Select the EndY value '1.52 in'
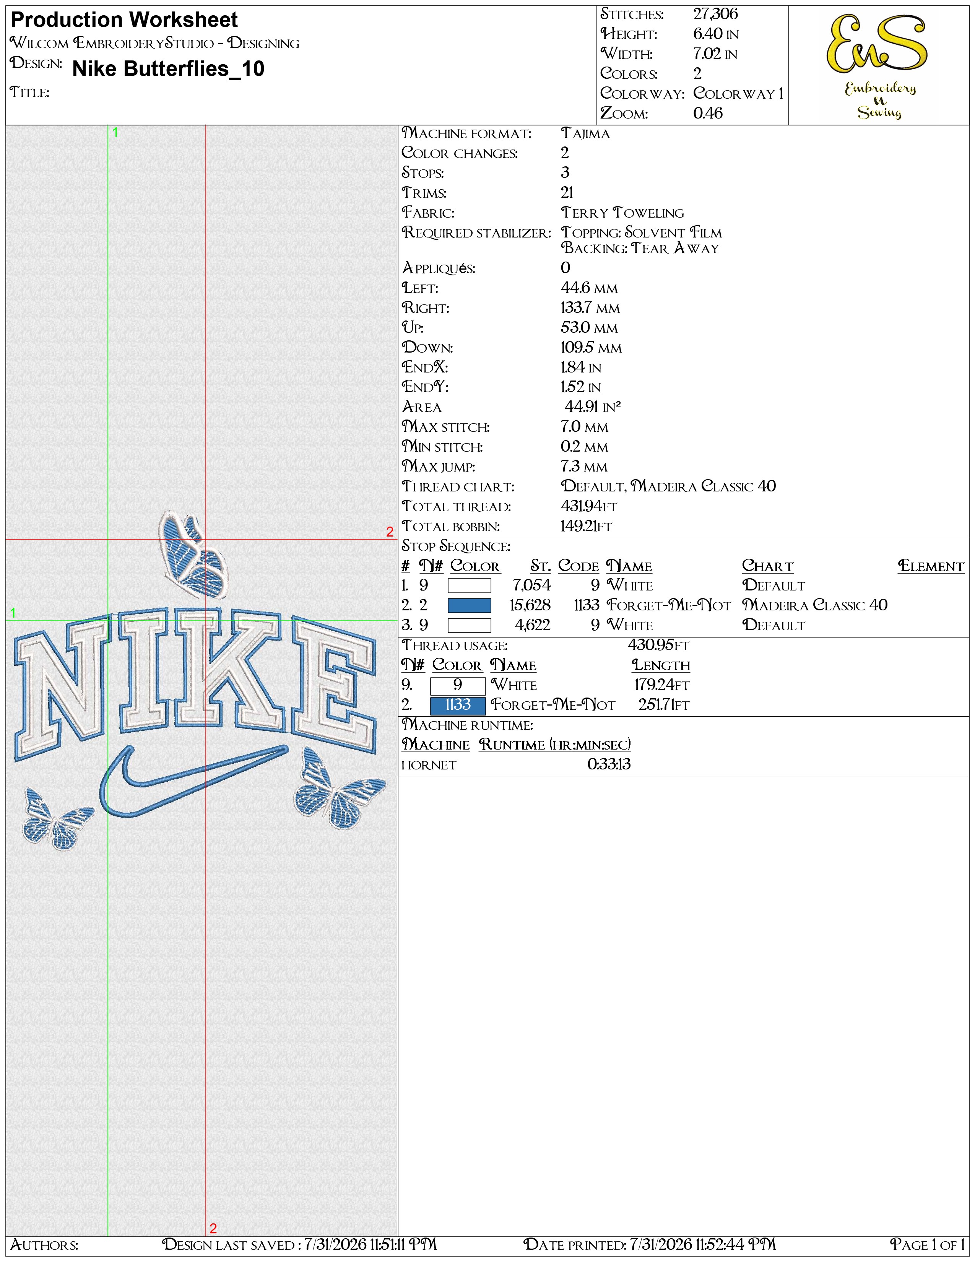 click(x=580, y=387)
